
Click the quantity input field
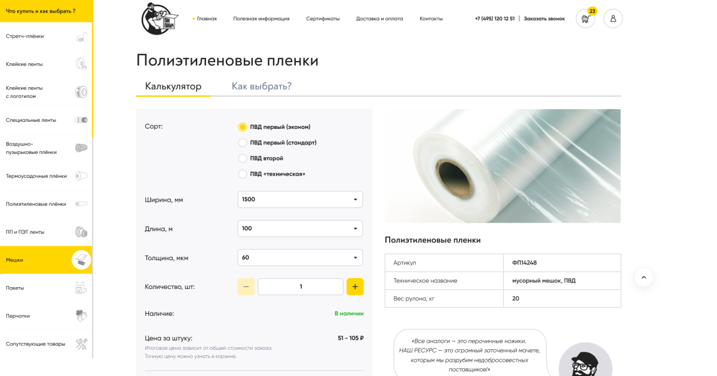coord(301,286)
